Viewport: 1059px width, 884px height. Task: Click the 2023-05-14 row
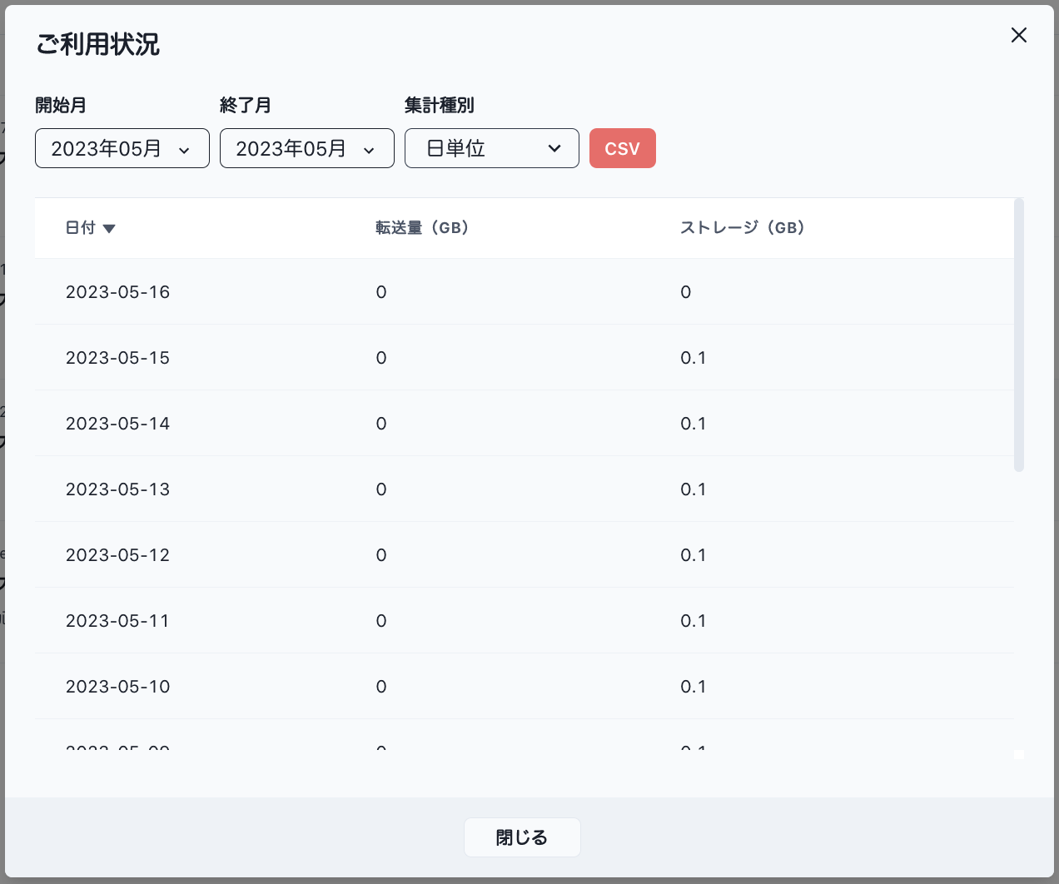[524, 424]
